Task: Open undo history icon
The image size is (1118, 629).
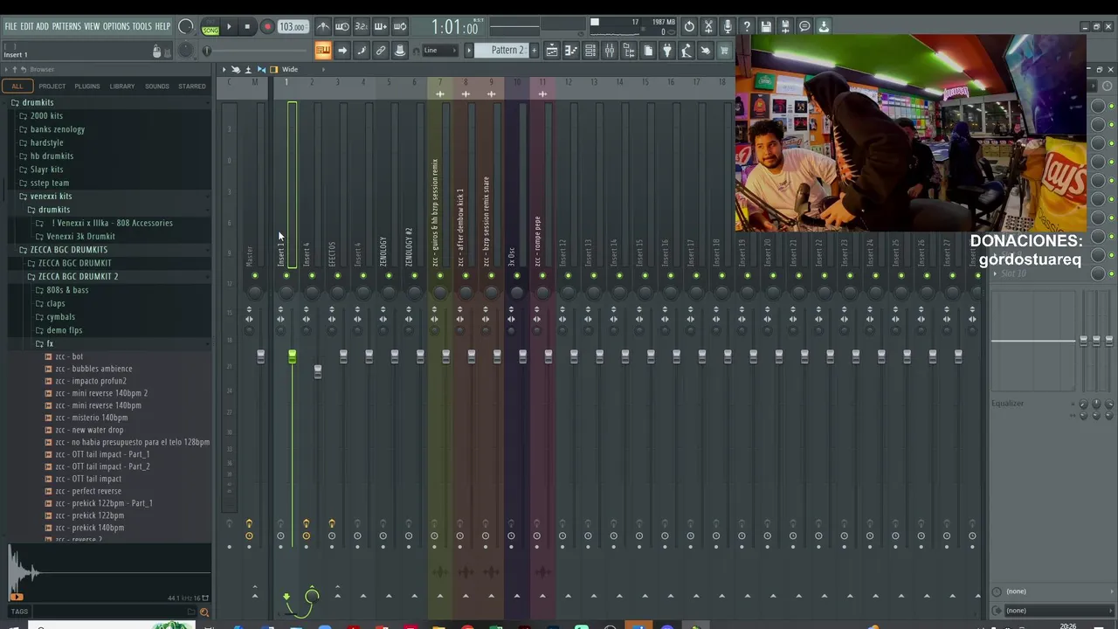Action: [x=689, y=26]
